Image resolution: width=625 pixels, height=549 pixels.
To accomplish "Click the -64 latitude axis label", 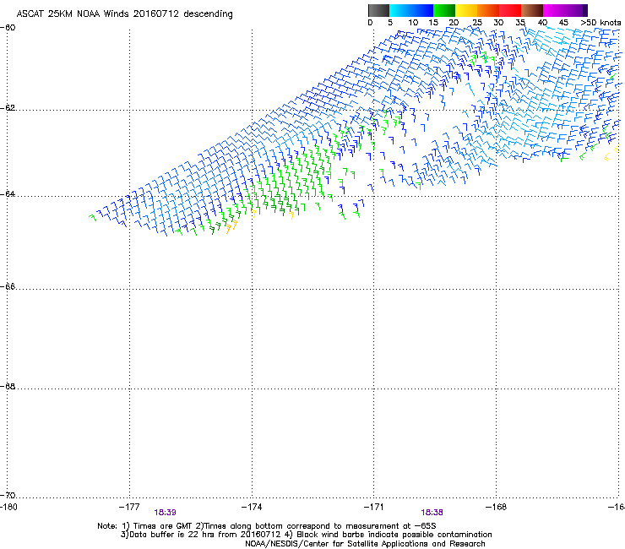I will [8, 194].
